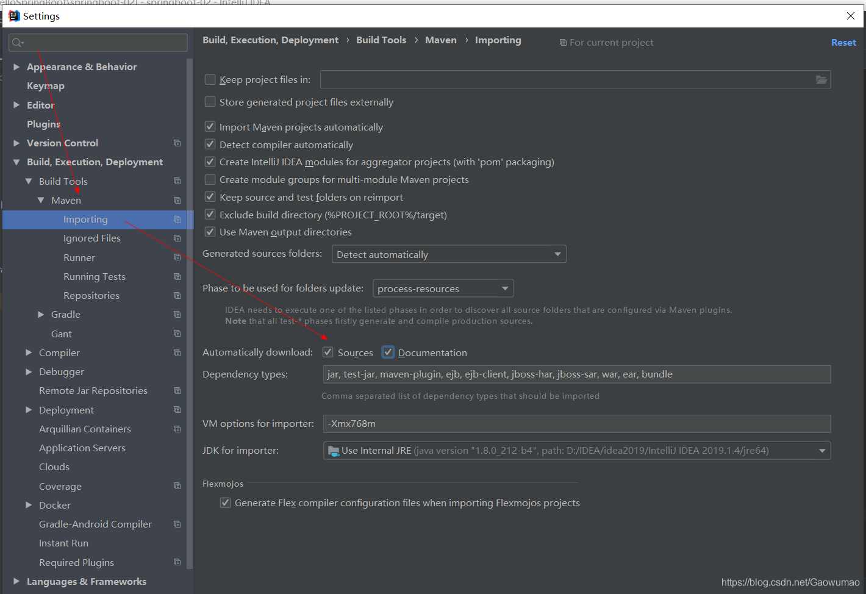Click the project-level icon beside Runner

point(177,257)
